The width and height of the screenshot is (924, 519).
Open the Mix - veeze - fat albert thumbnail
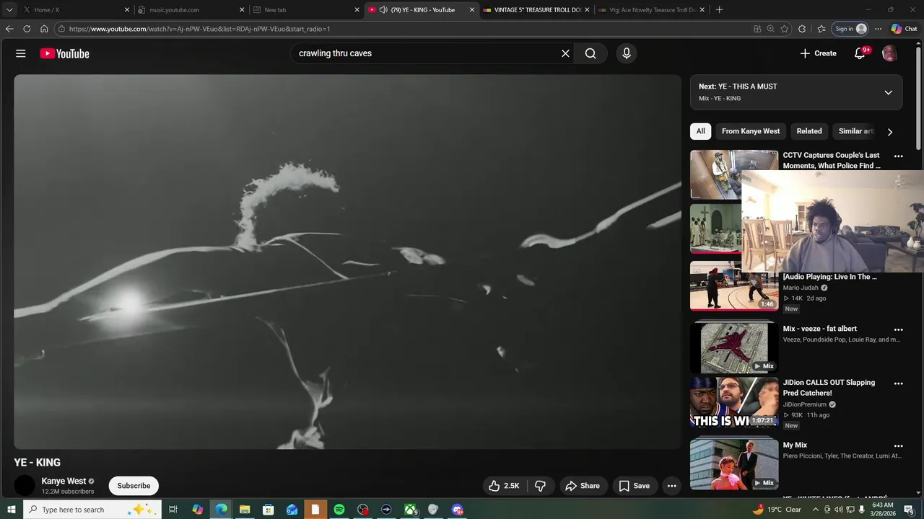[x=734, y=348]
